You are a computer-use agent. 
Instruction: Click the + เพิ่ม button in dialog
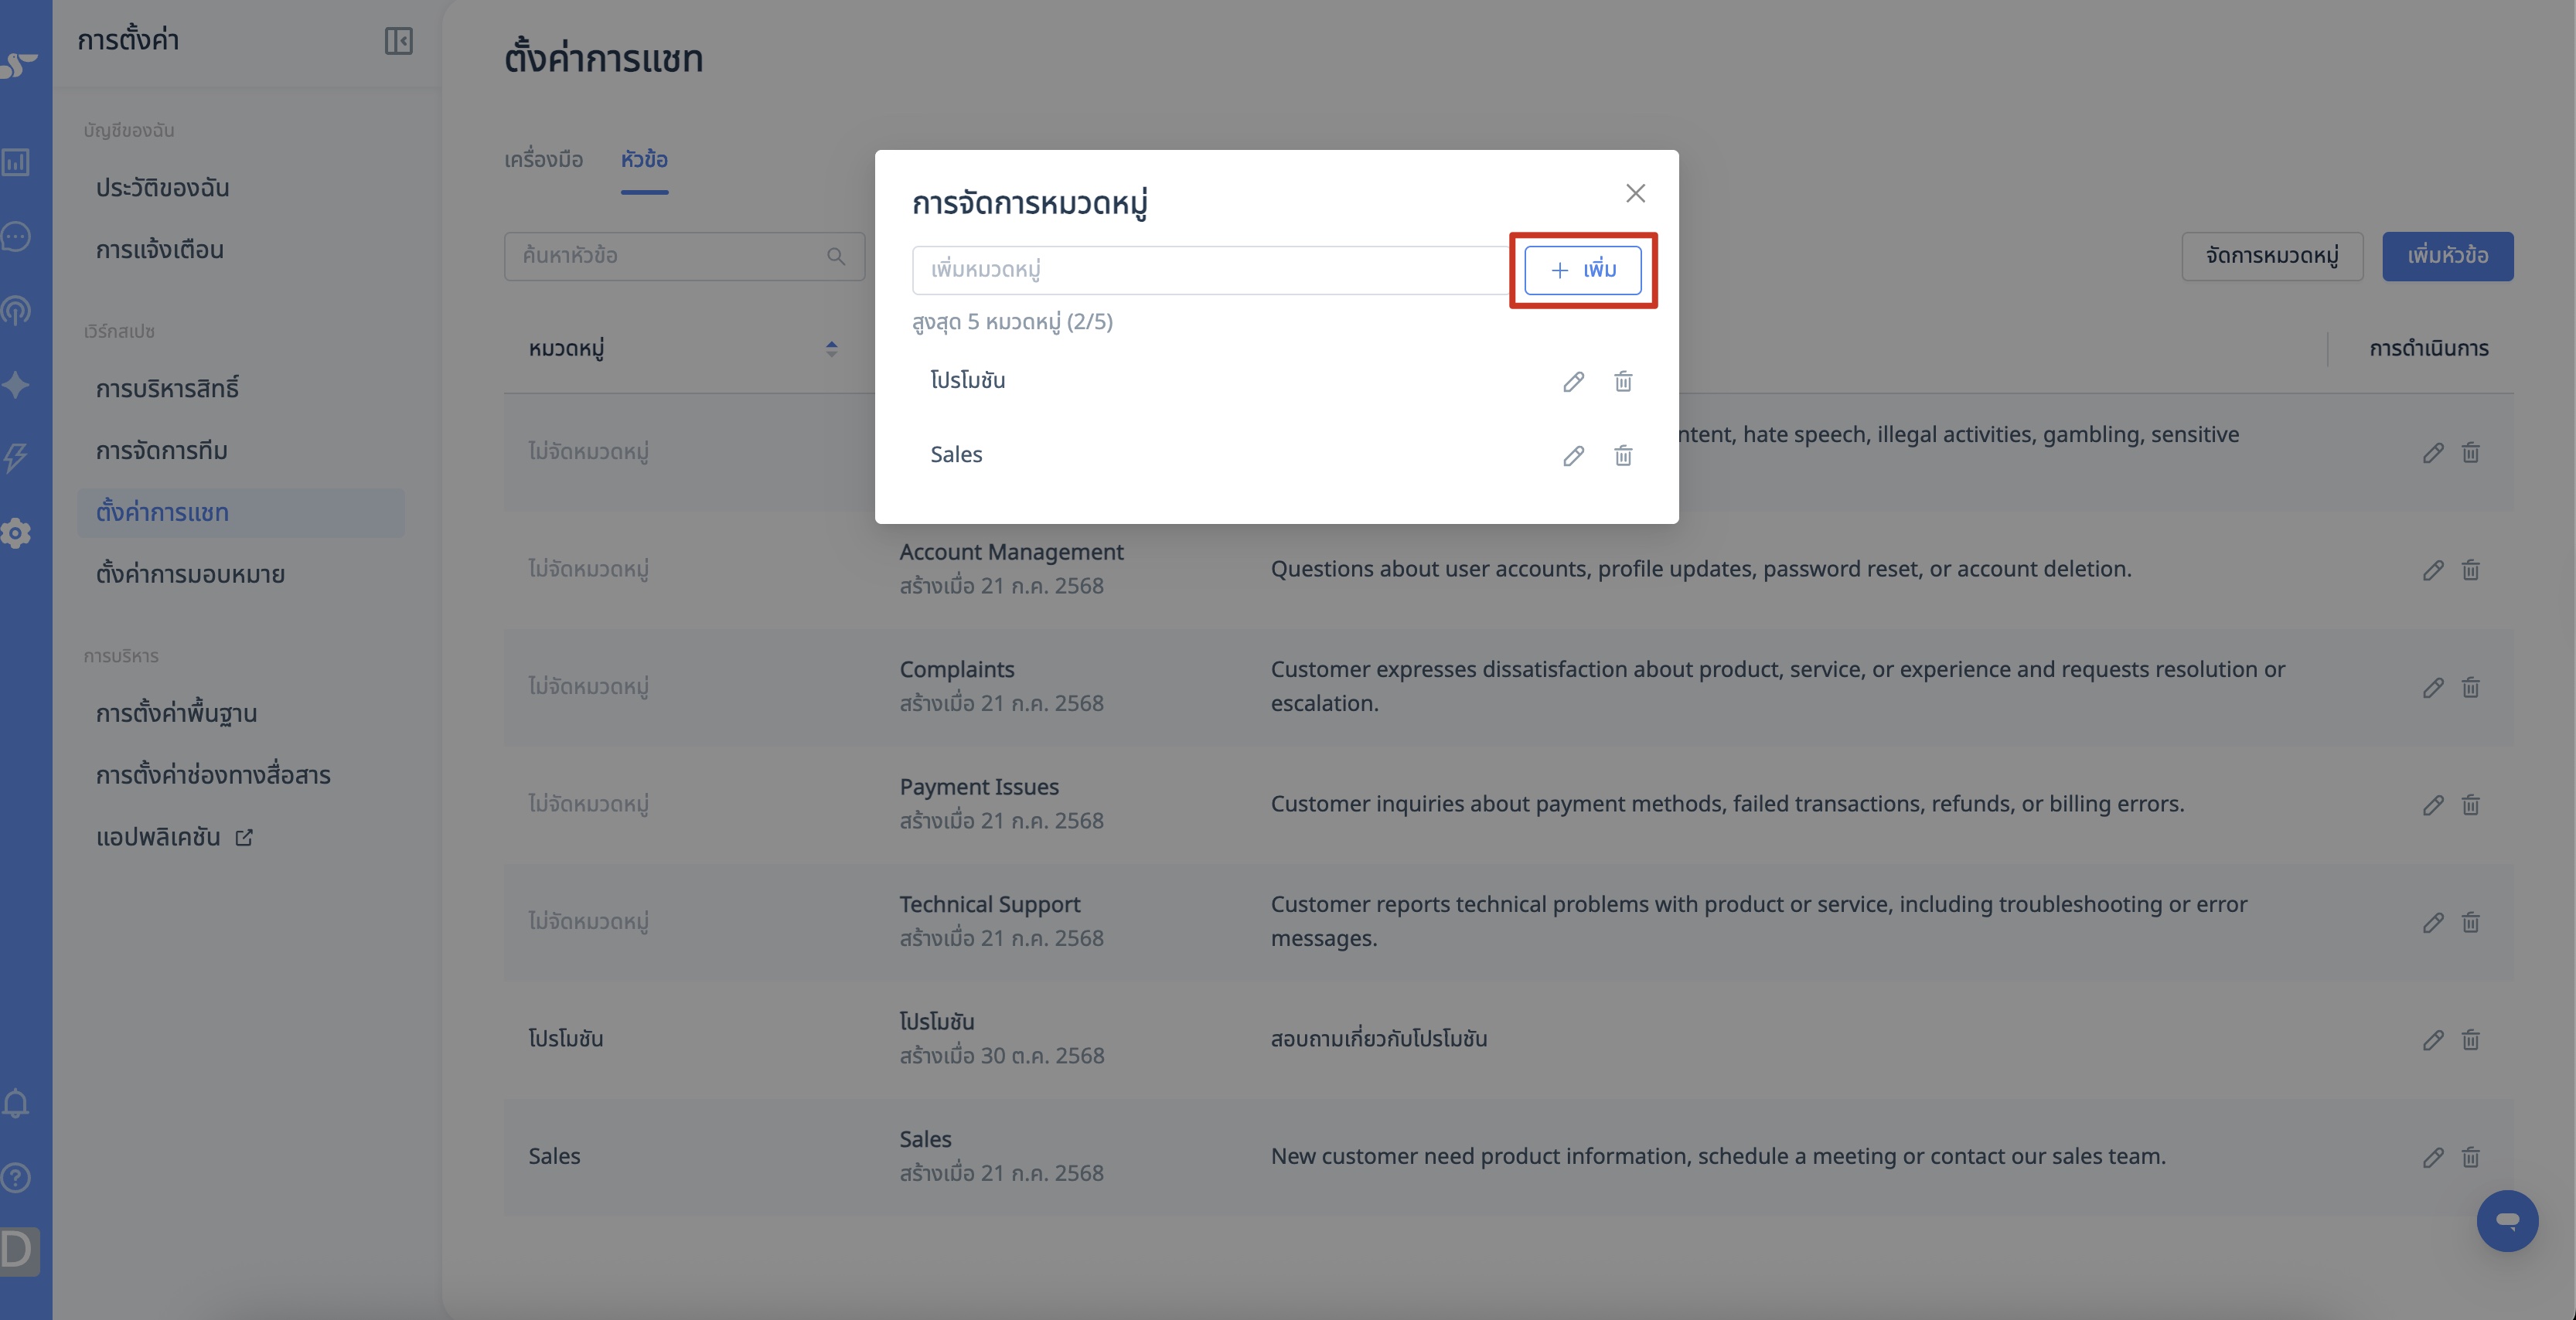click(1583, 270)
